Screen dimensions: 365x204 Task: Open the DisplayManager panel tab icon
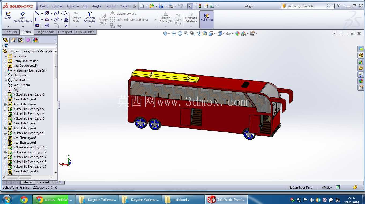pyautogui.click(x=36, y=40)
